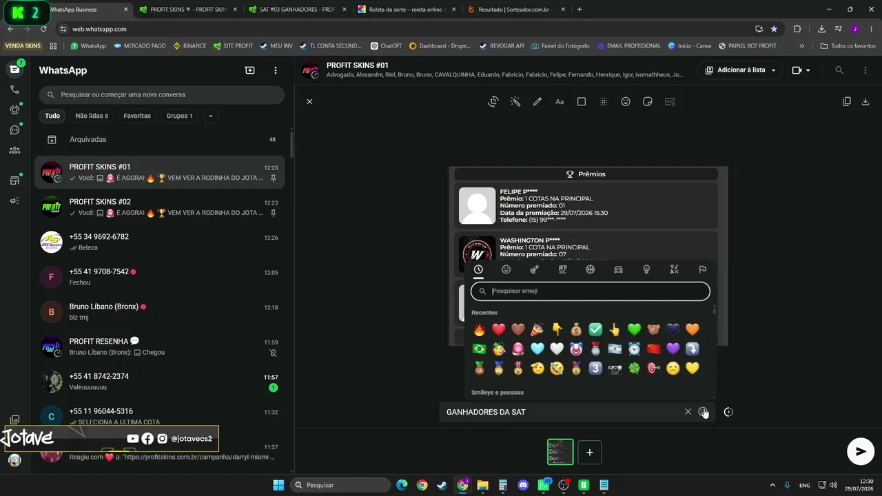Screen dimensions: 882x496
Task: Show hidden system tray icons
Action: point(772,485)
